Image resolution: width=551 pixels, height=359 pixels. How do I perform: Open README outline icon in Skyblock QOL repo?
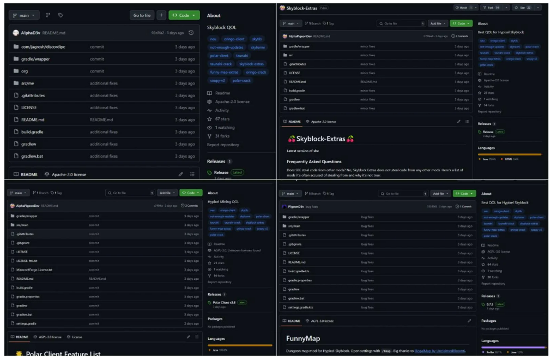192,174
